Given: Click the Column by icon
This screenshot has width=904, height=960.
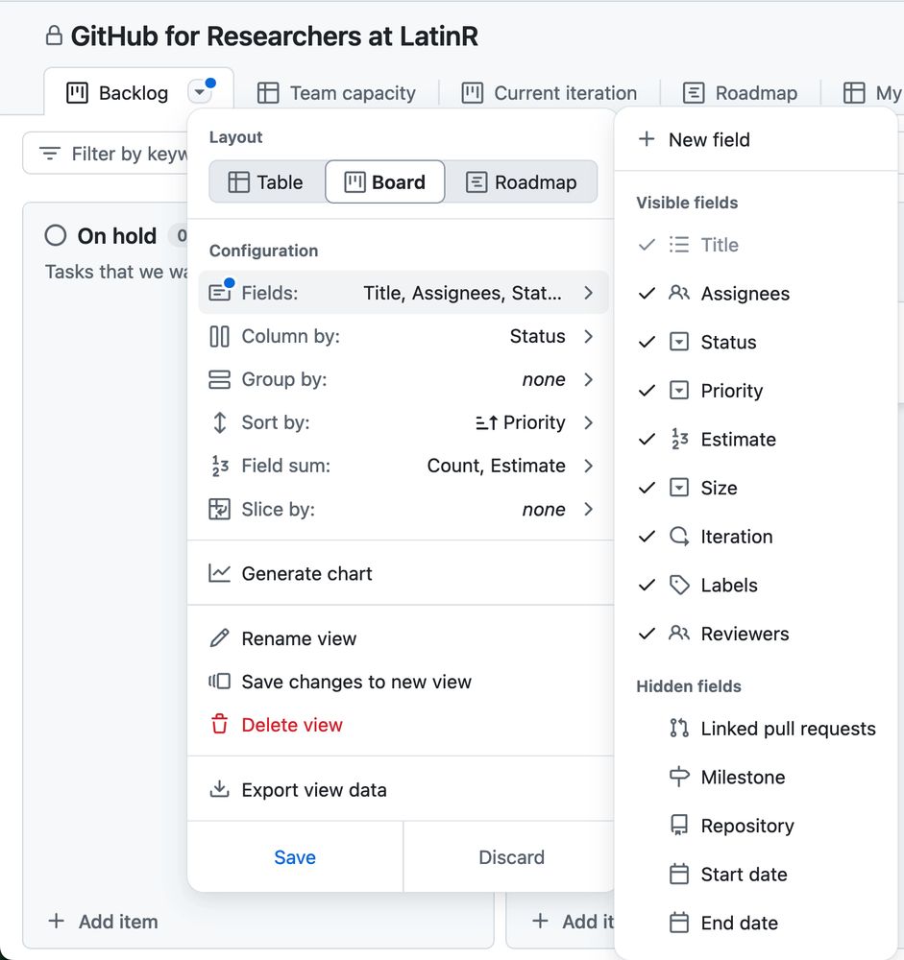Looking at the screenshot, I should pyautogui.click(x=218, y=336).
